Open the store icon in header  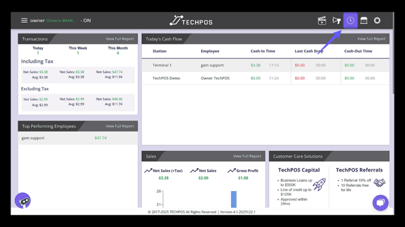pyautogui.click(x=364, y=21)
